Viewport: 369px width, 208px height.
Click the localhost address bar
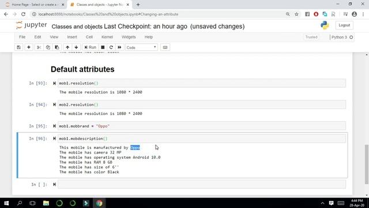108,14
